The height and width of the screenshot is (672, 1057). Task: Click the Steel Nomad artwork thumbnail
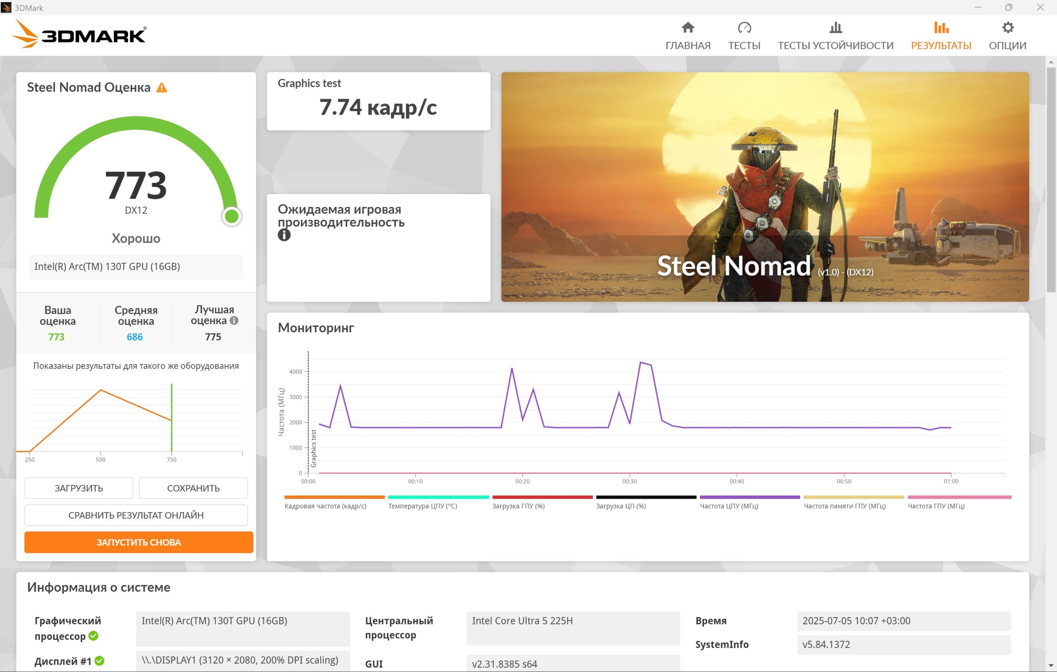tap(765, 187)
